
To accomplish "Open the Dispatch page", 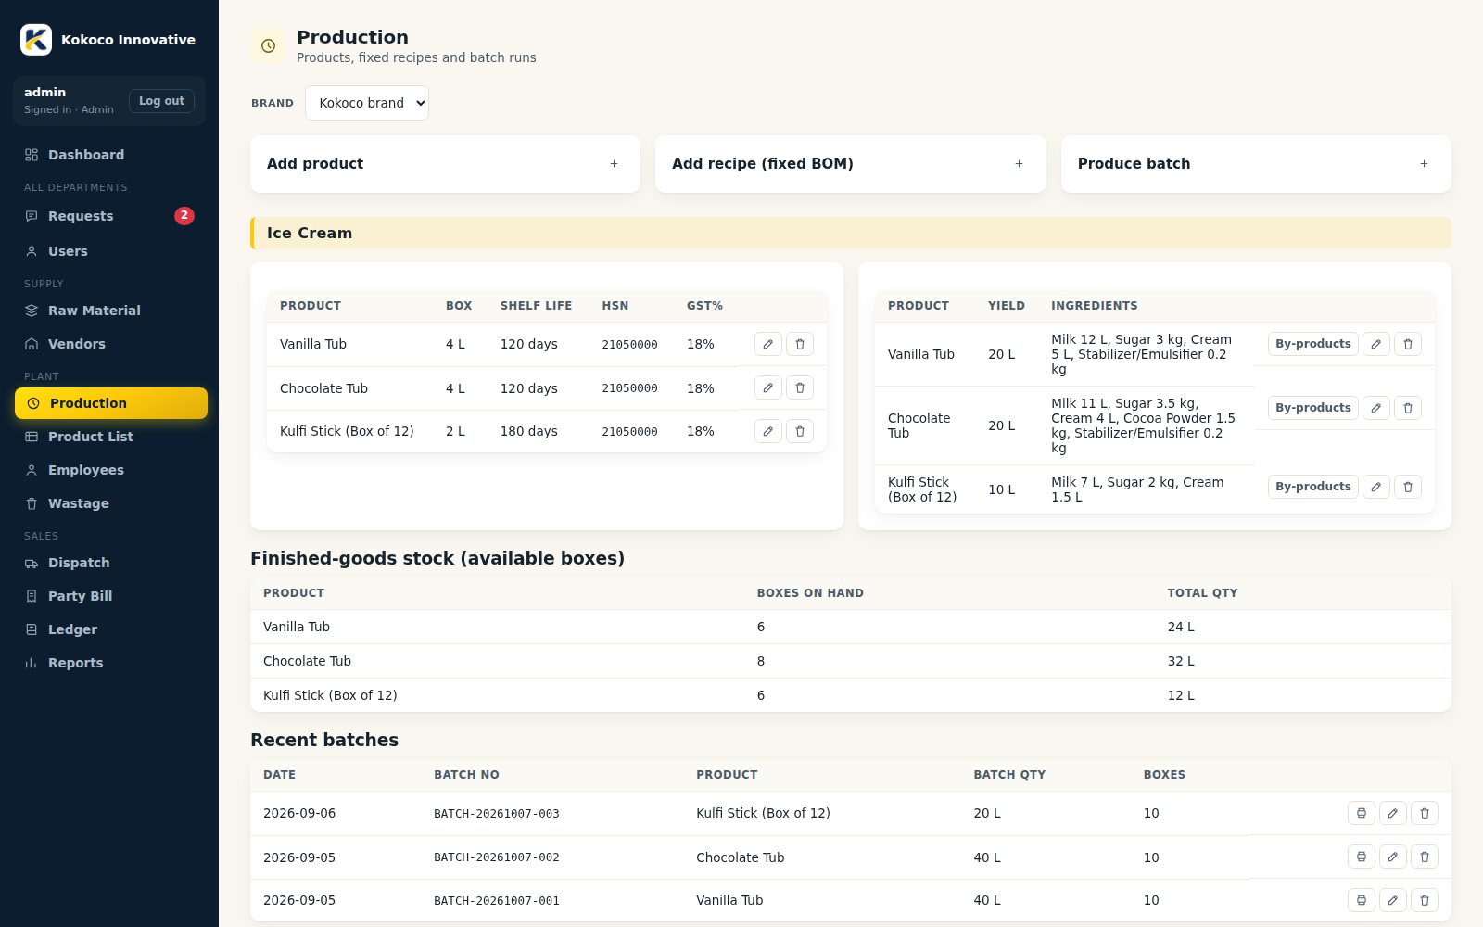I will [x=111, y=563].
